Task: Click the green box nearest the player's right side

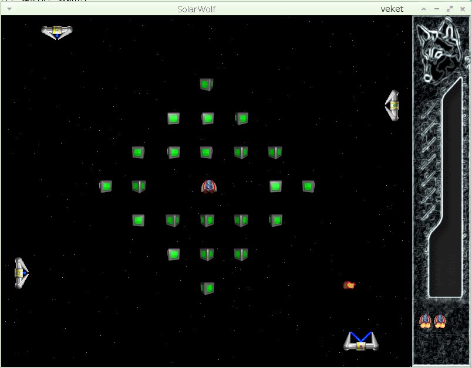Action: pos(275,186)
